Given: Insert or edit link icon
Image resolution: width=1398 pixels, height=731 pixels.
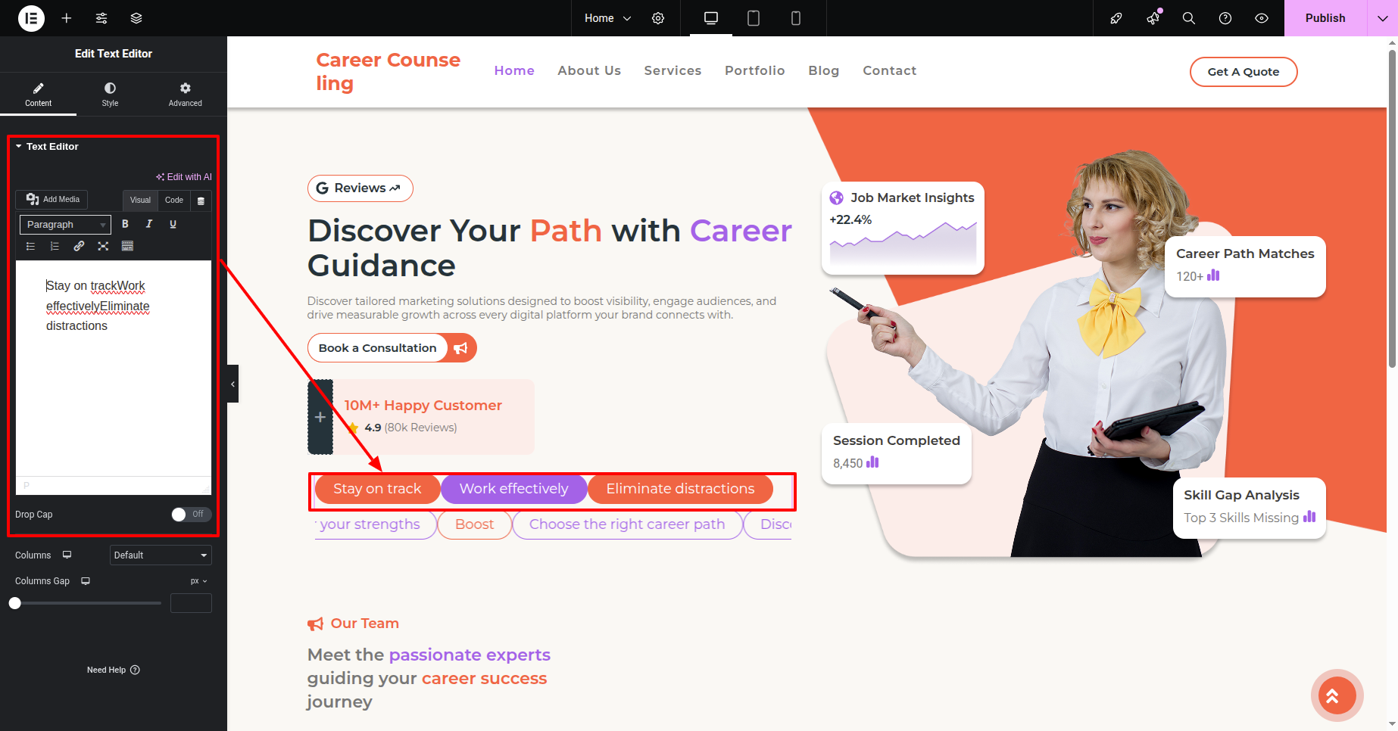Looking at the screenshot, I should 79,246.
